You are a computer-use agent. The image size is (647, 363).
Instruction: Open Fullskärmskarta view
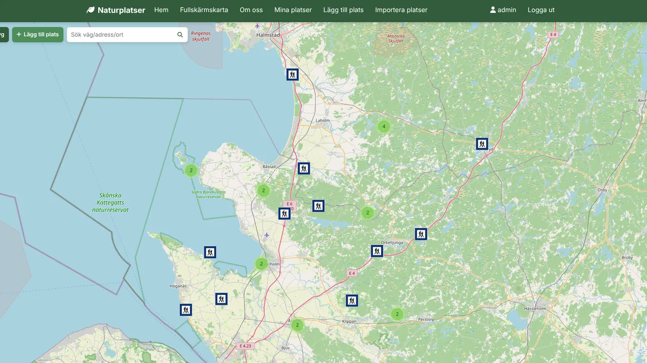pos(204,10)
